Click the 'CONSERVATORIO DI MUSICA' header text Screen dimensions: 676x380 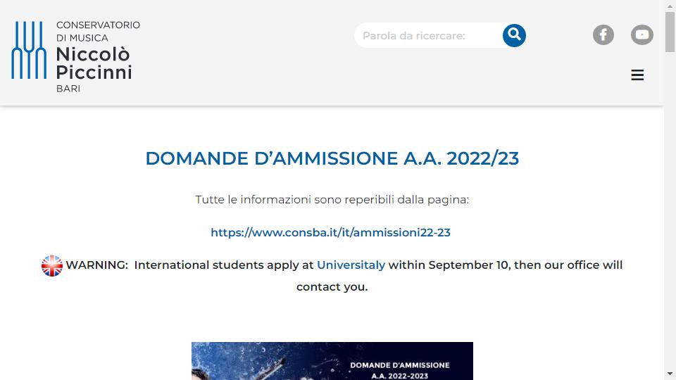(98, 32)
